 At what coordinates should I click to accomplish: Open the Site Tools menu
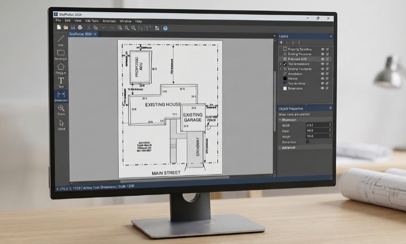pos(92,21)
